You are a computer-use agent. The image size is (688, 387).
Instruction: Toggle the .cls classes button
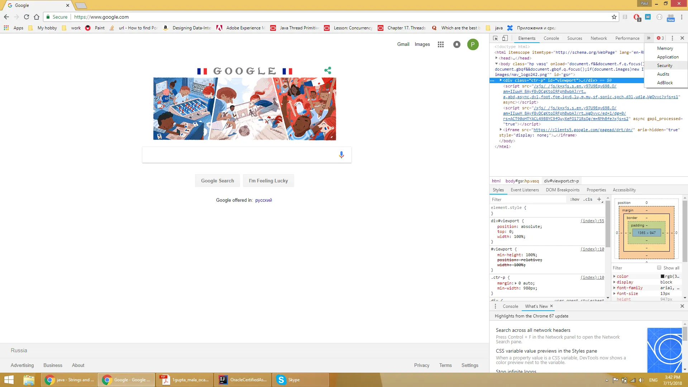click(x=588, y=199)
